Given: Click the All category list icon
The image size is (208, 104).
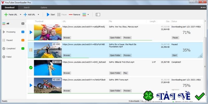Looking at the screenshot, I should 4,24.
